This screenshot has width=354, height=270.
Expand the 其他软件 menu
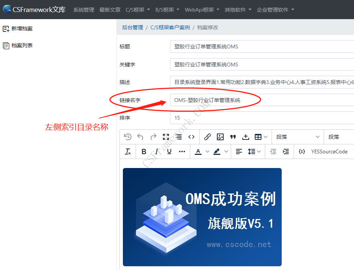238,10
